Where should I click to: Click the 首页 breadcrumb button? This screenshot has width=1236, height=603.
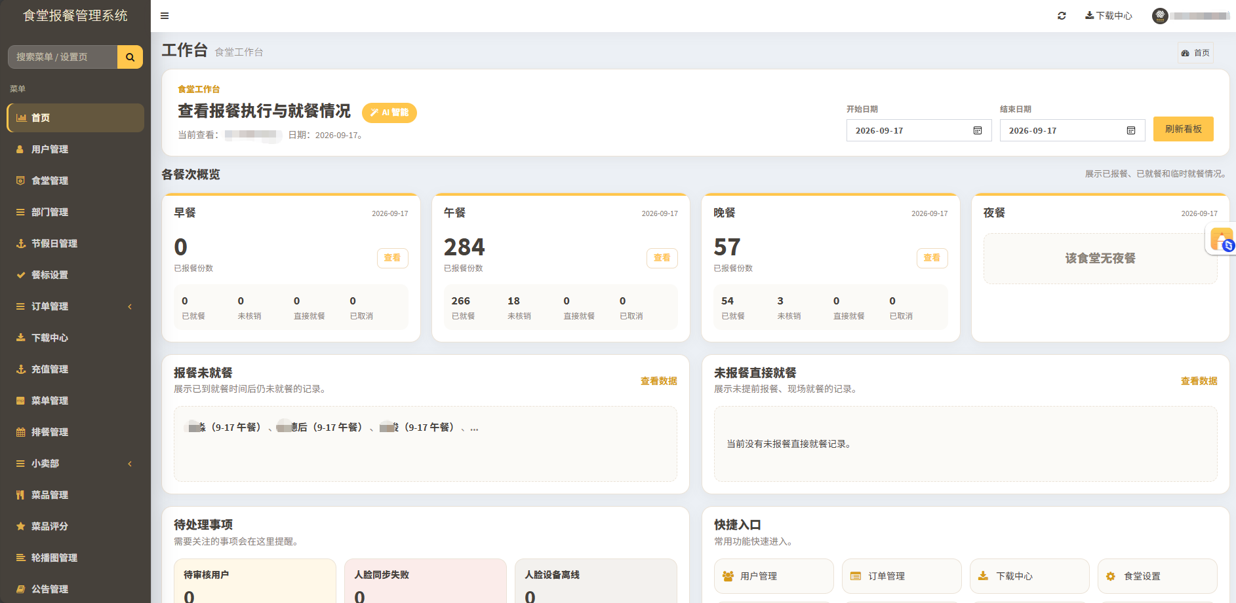tap(1195, 53)
